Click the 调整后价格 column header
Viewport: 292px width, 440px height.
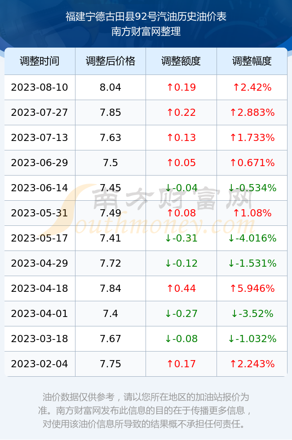[x=111, y=61]
